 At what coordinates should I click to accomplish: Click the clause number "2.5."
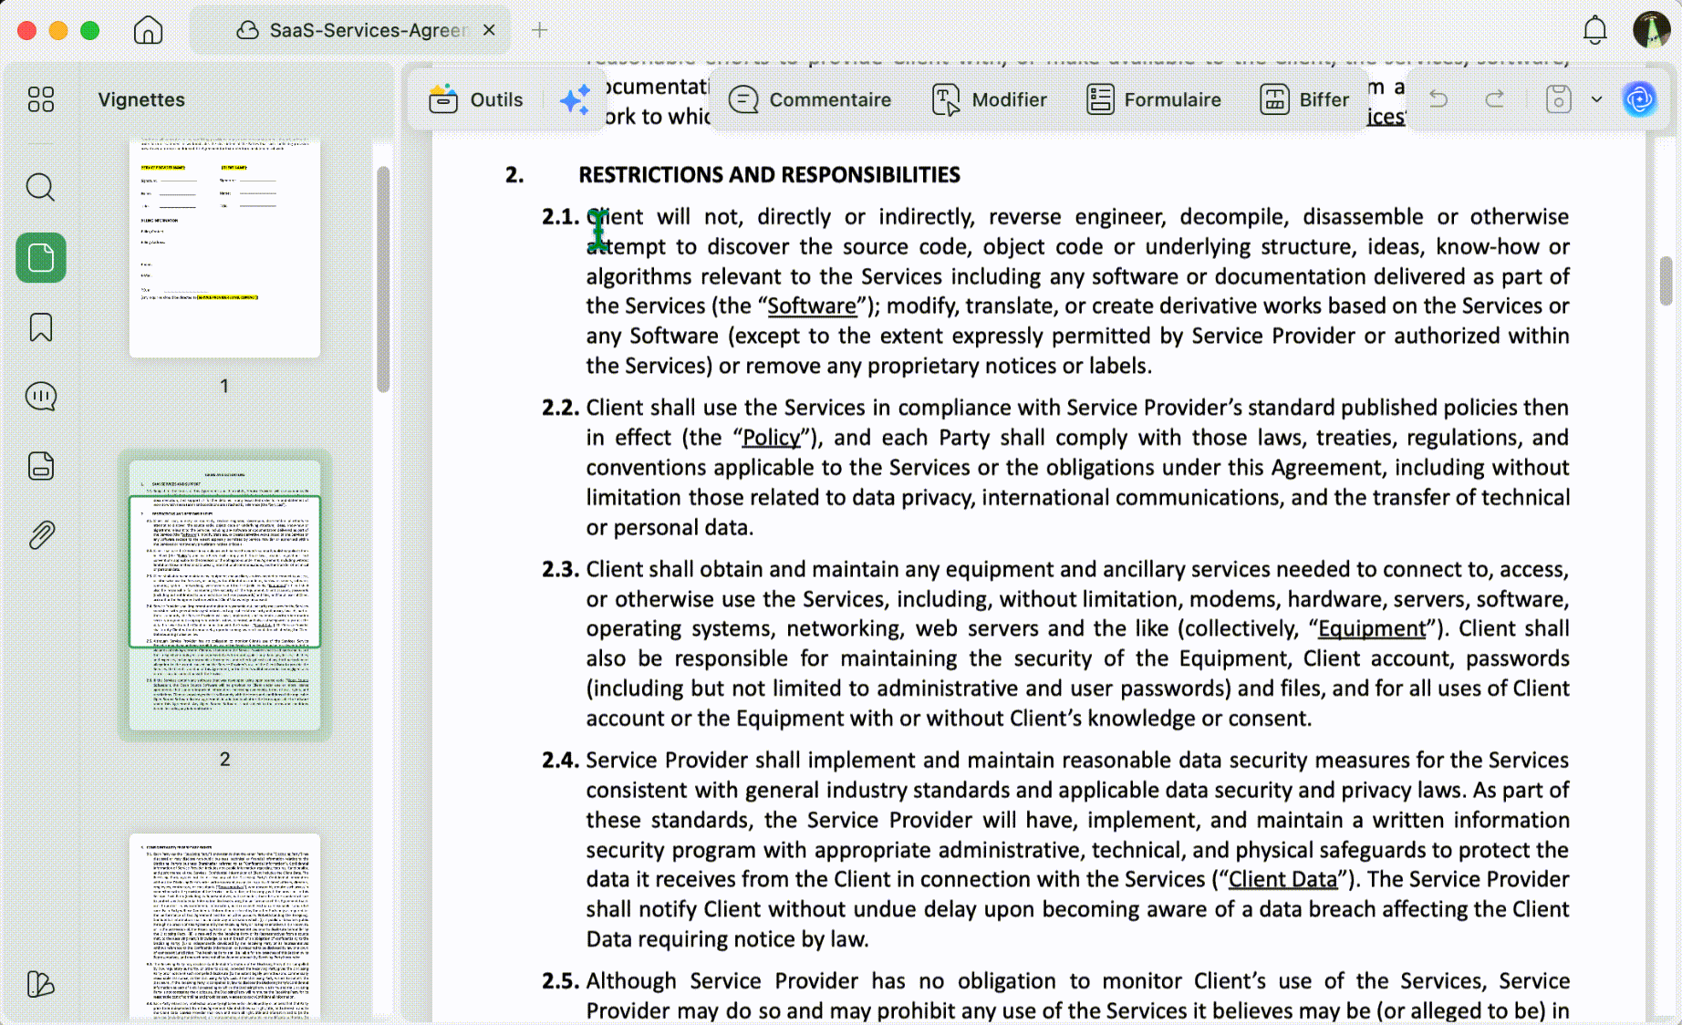[x=560, y=981]
